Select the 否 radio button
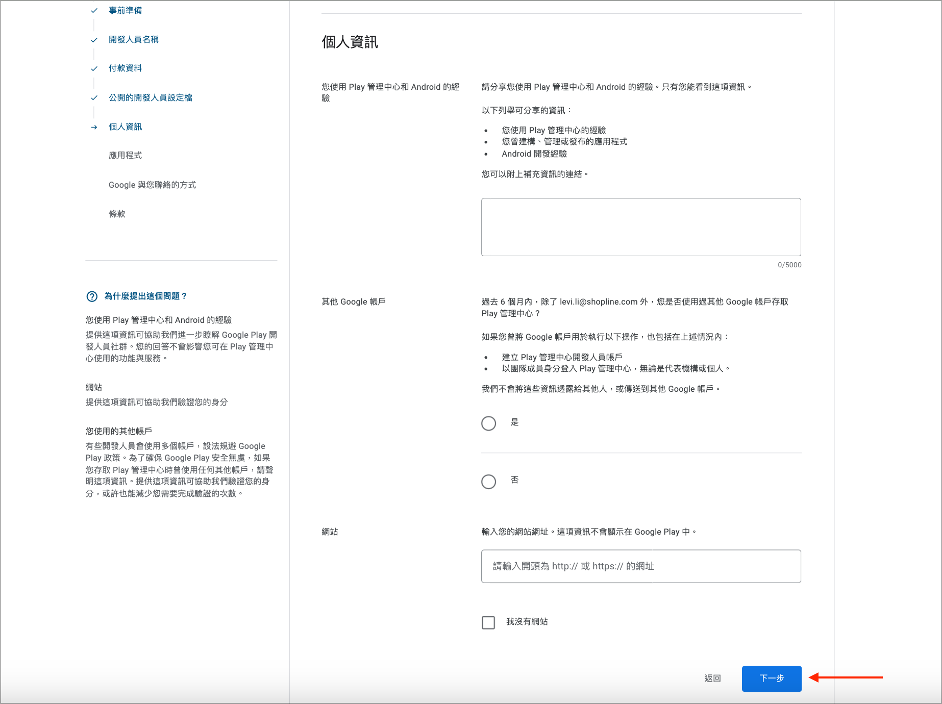942x704 pixels. (488, 482)
